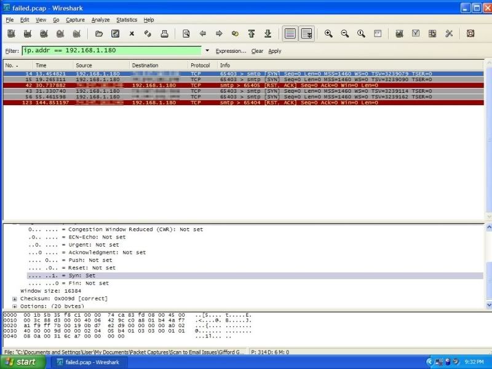
Task: Select packet 42 RST, ACK row
Action: [x=244, y=85]
